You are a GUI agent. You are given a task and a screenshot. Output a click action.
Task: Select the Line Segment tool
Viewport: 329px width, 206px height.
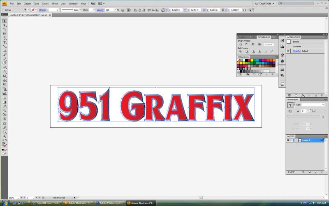pos(5,47)
